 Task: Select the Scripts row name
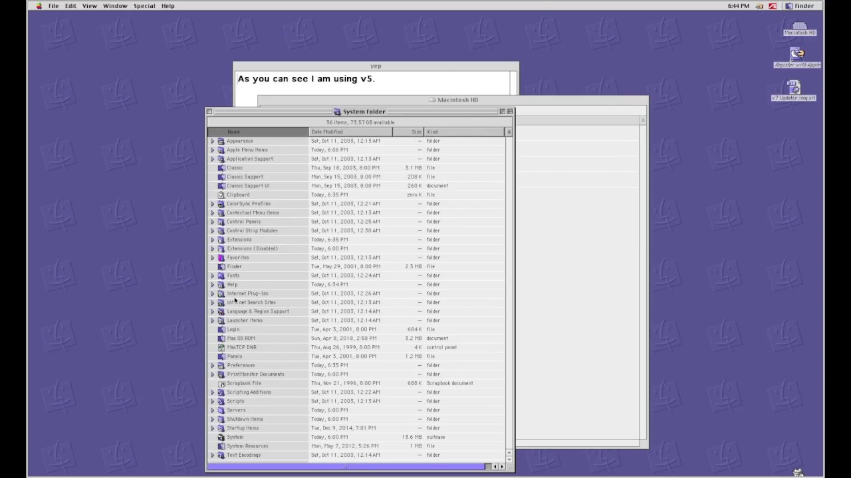click(235, 401)
